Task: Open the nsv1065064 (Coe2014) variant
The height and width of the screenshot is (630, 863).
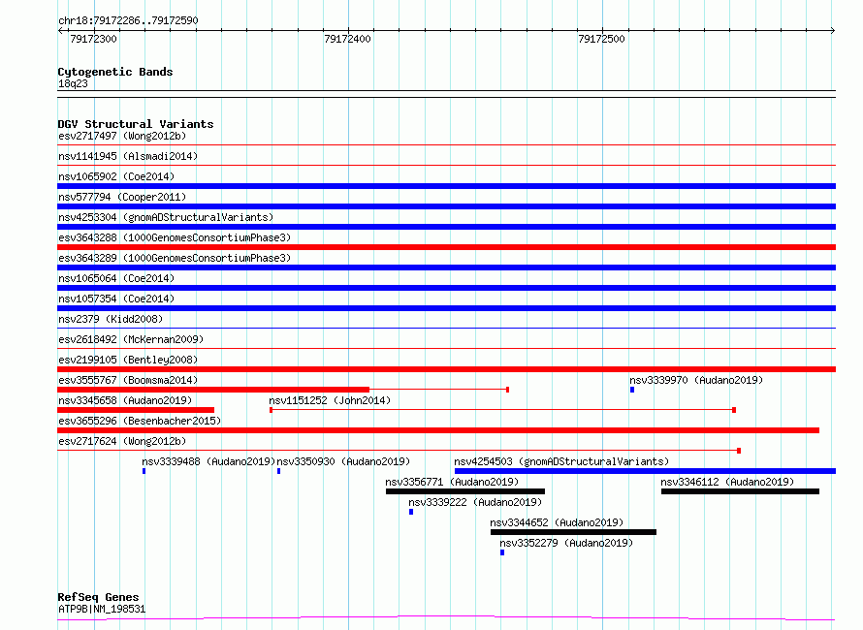Action: 116,278
